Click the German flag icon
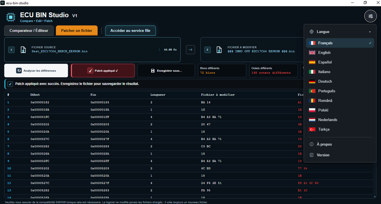The width and height of the screenshot is (381, 204). (312, 82)
